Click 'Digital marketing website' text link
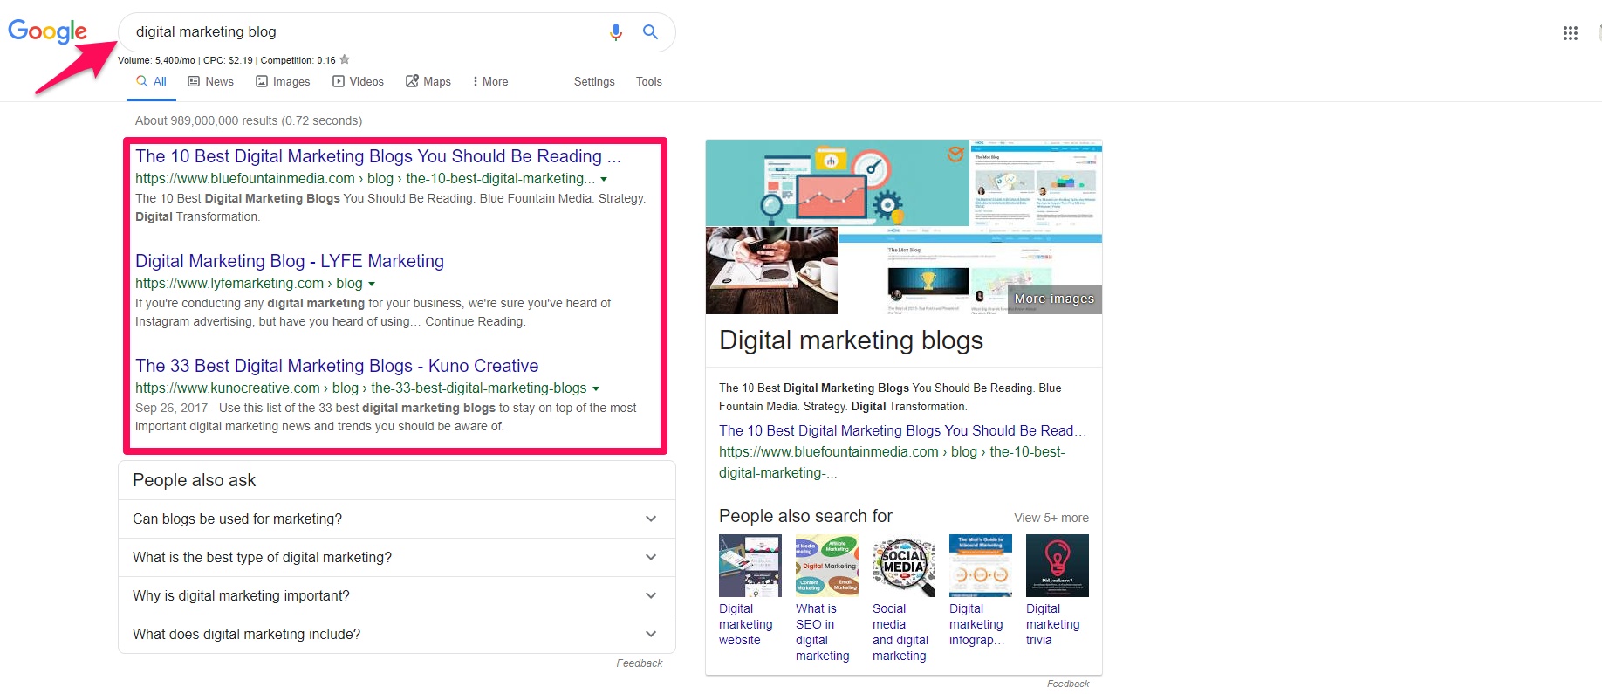Screen dimensions: 1602x694 746,624
